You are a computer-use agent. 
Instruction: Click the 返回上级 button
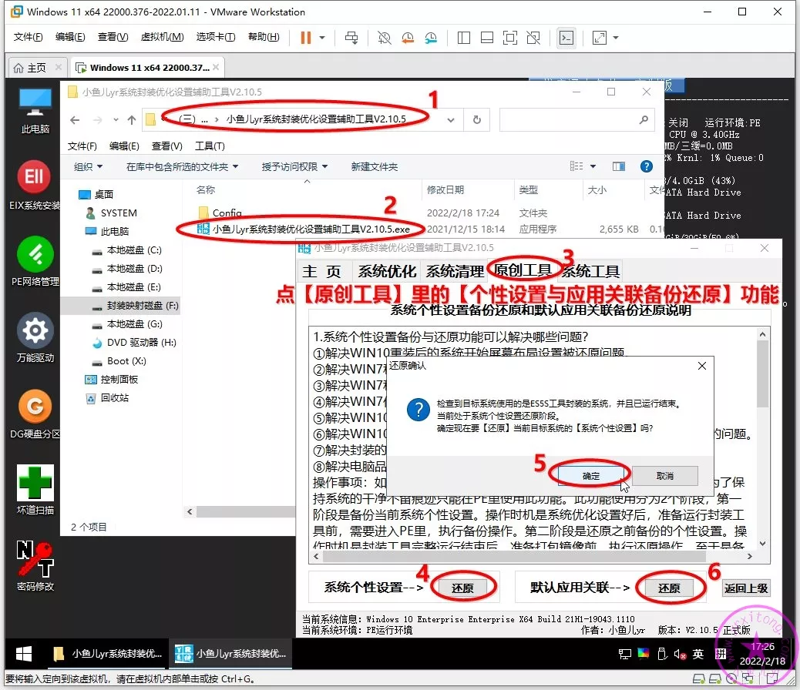746,588
